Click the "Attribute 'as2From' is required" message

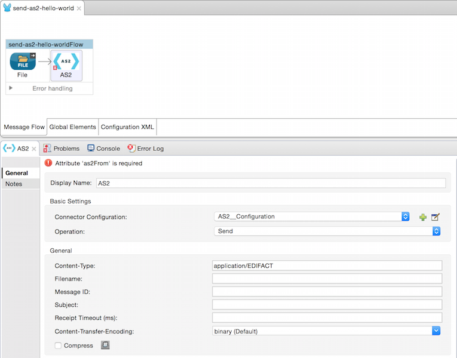coord(99,163)
